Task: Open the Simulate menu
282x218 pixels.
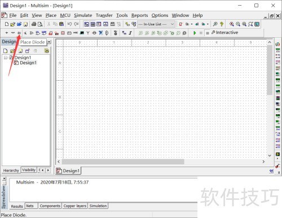Action: coord(83,15)
